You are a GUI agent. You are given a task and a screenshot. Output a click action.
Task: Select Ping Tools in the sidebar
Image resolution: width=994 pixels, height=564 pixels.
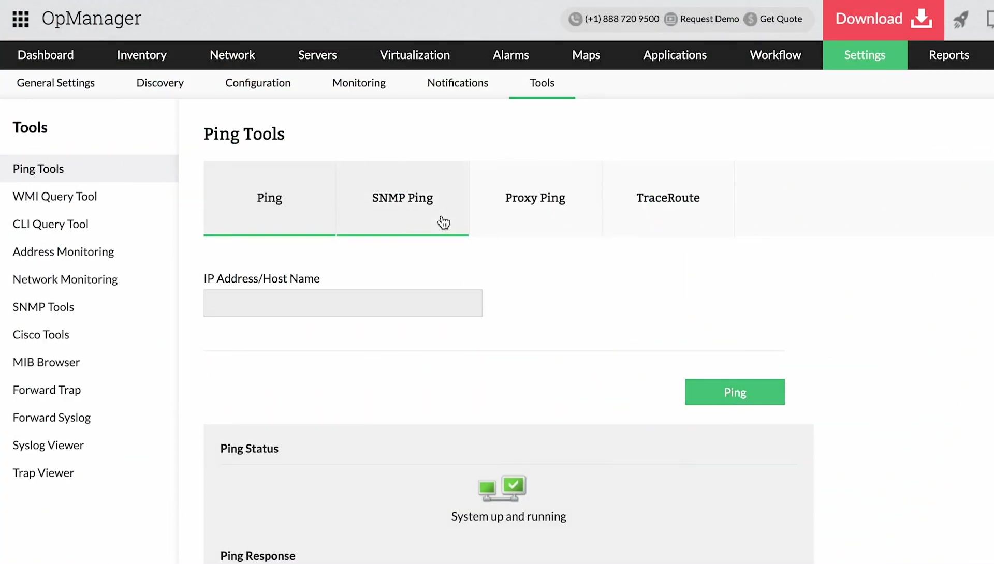[89, 169]
